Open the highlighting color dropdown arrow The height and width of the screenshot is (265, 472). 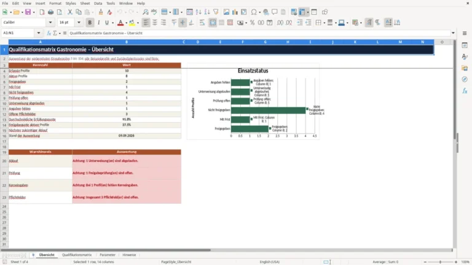(138, 23)
